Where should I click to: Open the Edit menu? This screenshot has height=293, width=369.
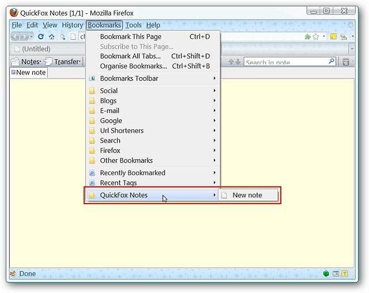pyautogui.click(x=32, y=25)
